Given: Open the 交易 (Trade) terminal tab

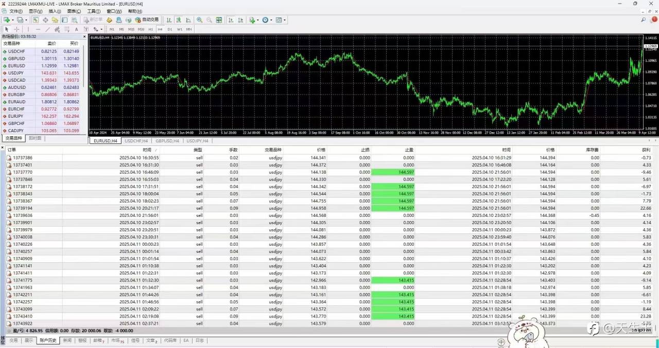Looking at the screenshot, I should [x=13, y=340].
